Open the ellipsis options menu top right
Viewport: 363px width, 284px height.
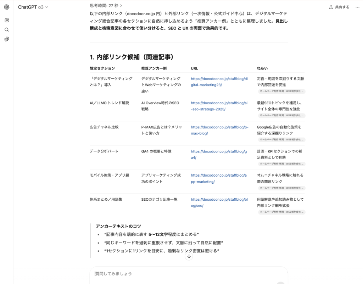[357, 7]
